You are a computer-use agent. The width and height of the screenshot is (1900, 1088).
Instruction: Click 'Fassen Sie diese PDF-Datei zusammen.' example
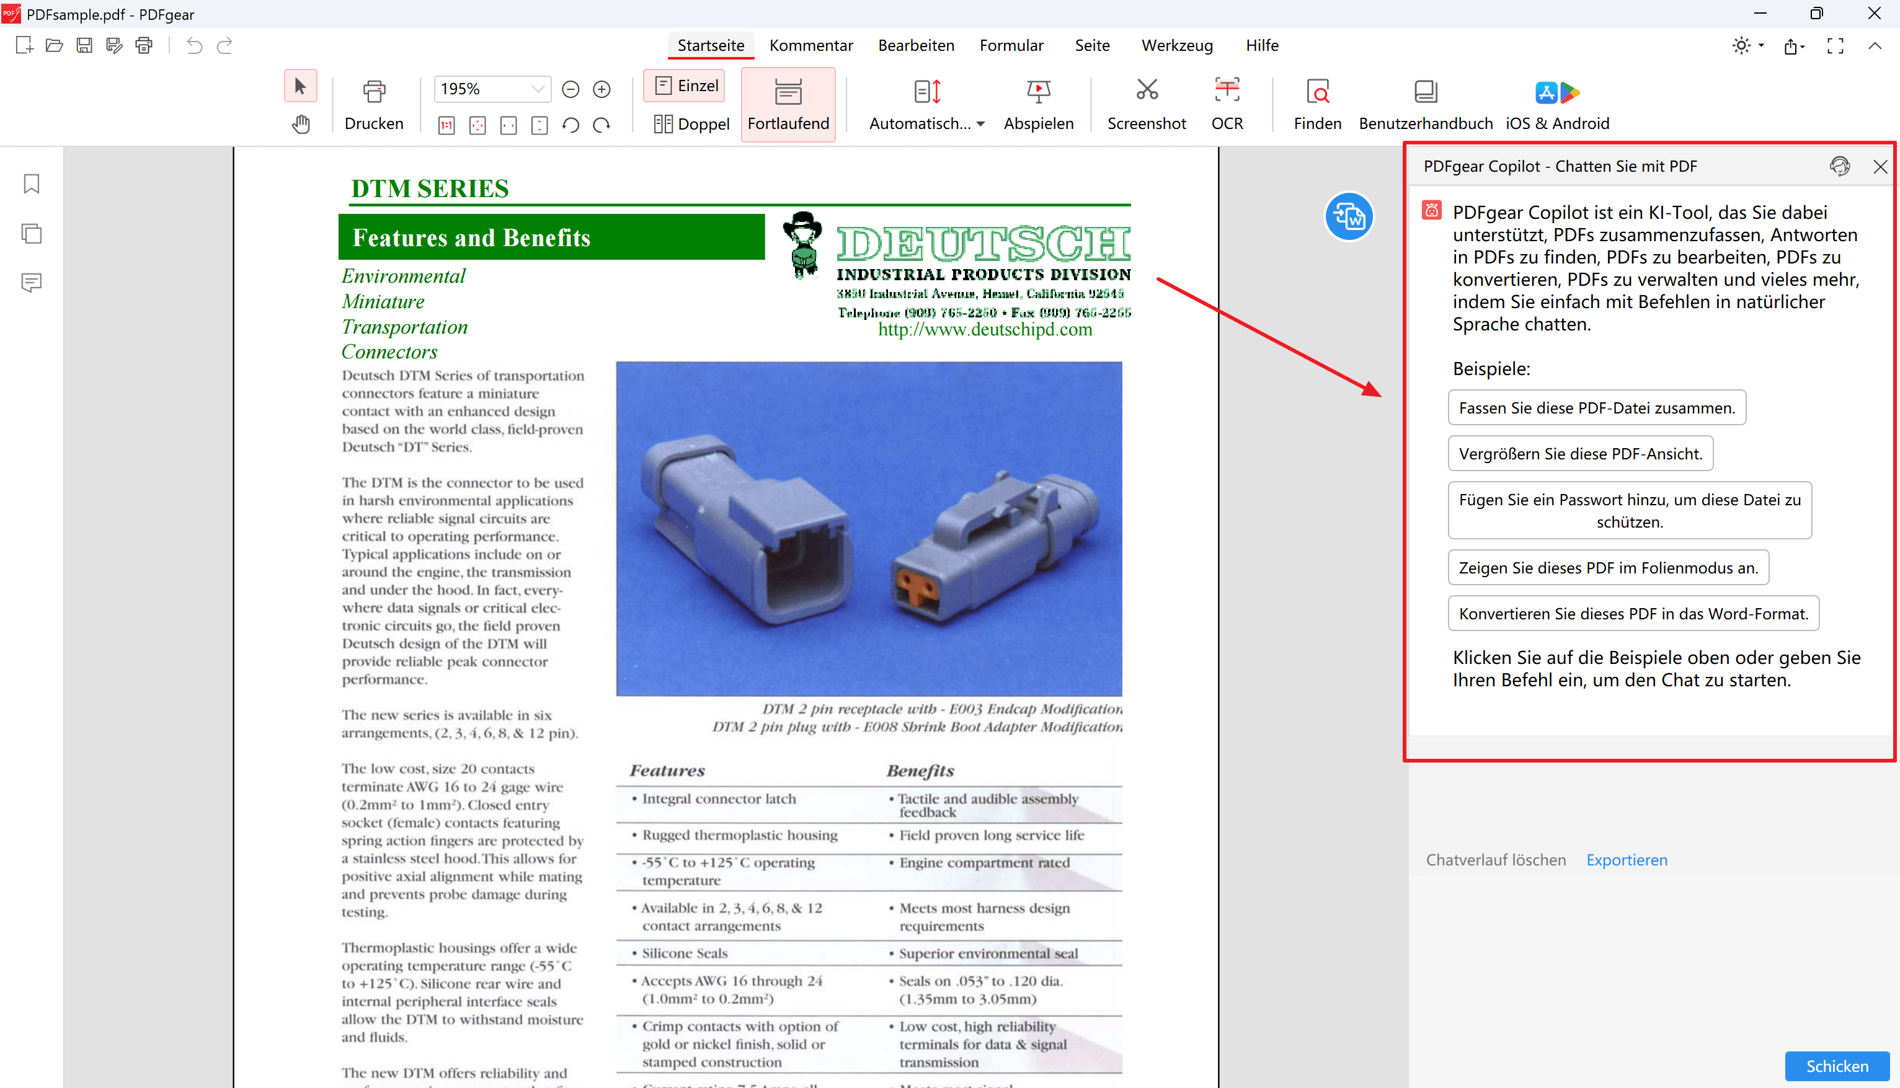(1597, 407)
